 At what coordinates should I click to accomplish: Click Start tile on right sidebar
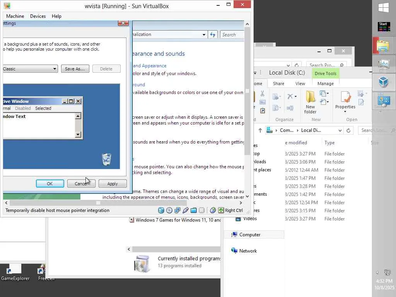click(x=384, y=26)
